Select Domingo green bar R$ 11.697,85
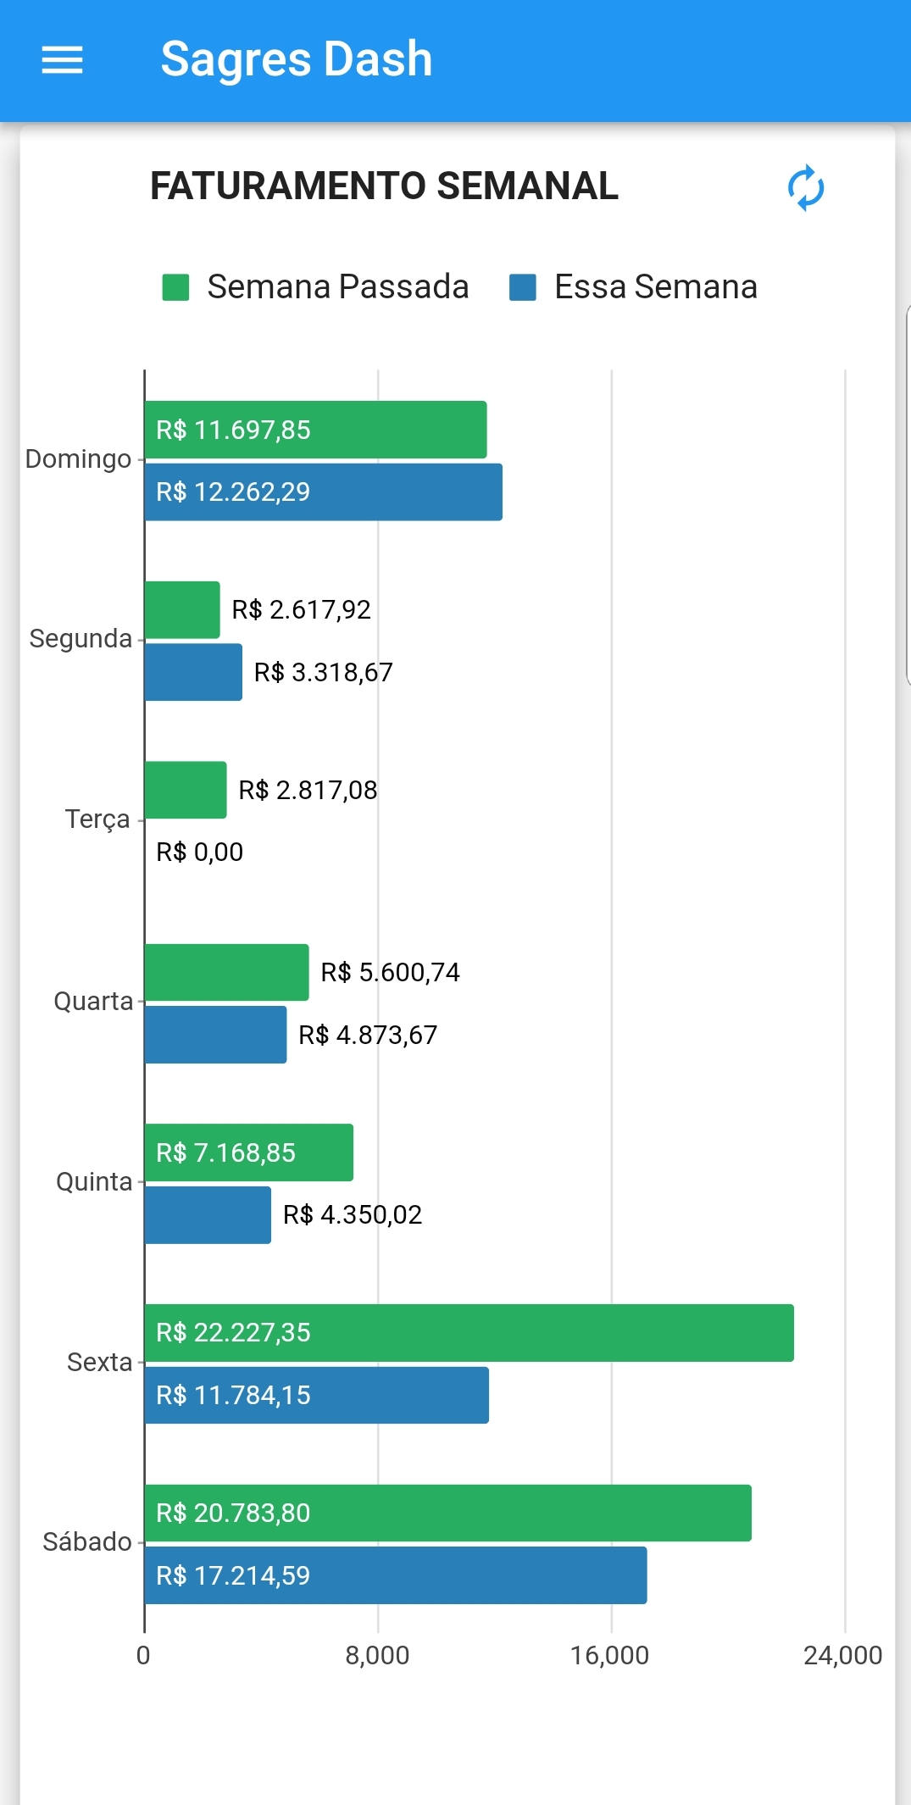The width and height of the screenshot is (911, 1805). (x=315, y=430)
